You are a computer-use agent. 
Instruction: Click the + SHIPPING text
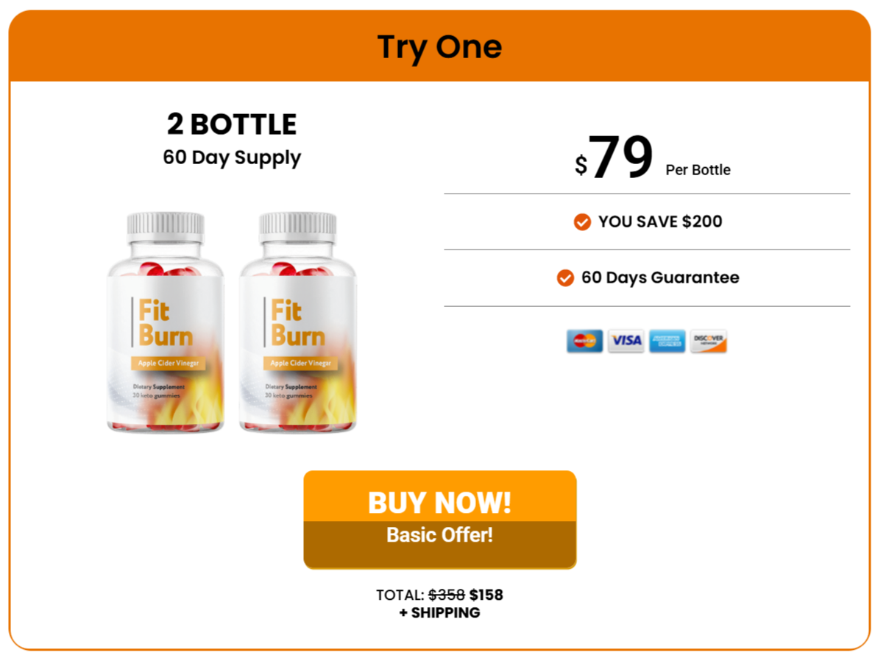coord(440,613)
